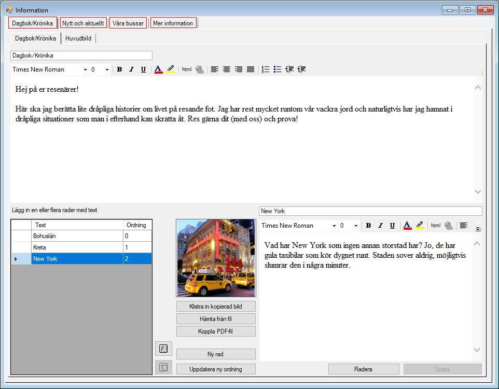Click the New York title input field
499x389 pixels.
click(370, 211)
